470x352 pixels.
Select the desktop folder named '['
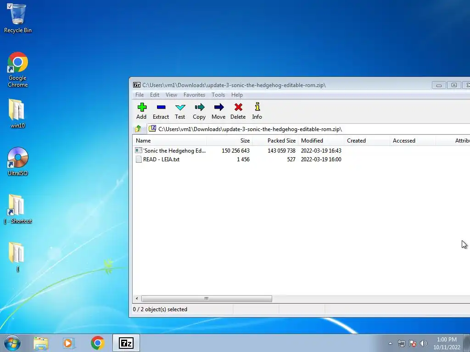[x=17, y=257]
